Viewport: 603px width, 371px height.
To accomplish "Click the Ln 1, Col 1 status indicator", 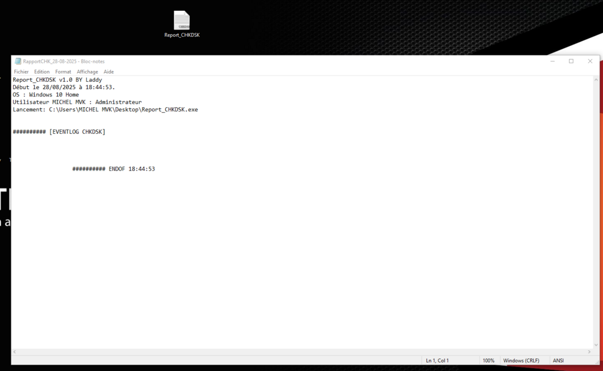I will [x=437, y=360].
